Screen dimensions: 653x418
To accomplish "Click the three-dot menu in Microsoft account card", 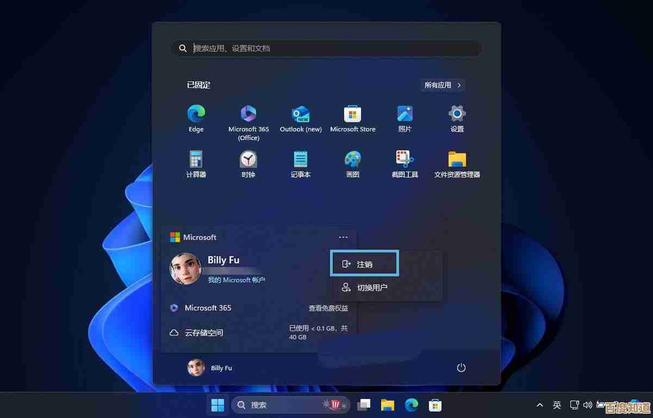I will pos(343,237).
